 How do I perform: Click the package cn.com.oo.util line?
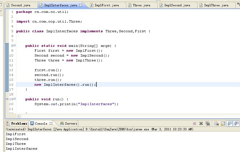(x=42, y=12)
